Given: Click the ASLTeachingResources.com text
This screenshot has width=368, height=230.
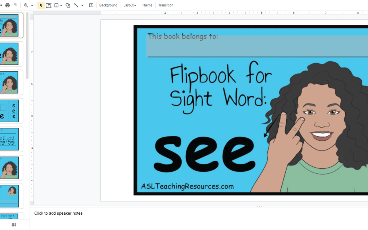Looking at the screenshot, I should [187, 186].
